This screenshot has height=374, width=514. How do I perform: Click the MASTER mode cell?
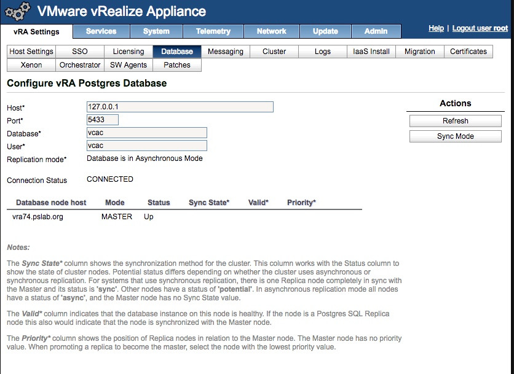(x=117, y=217)
